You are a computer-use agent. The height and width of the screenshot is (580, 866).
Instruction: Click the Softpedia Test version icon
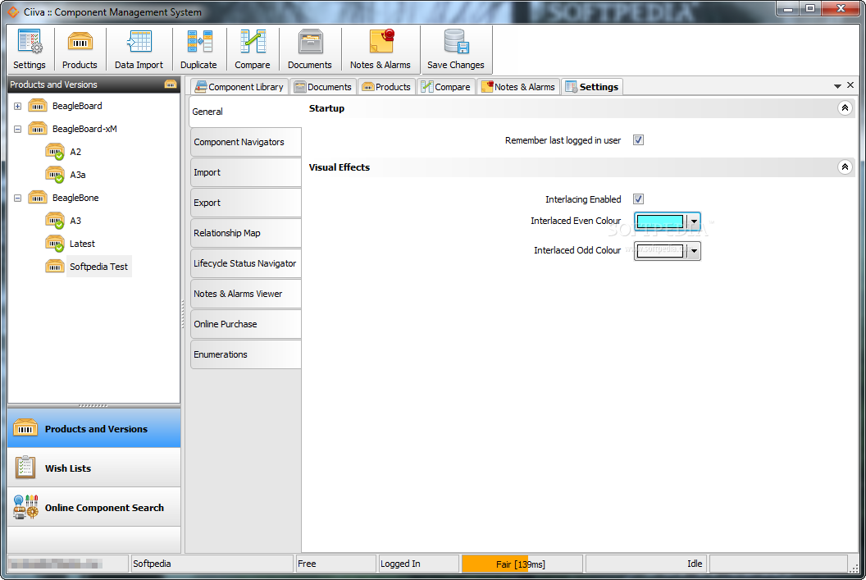[55, 267]
